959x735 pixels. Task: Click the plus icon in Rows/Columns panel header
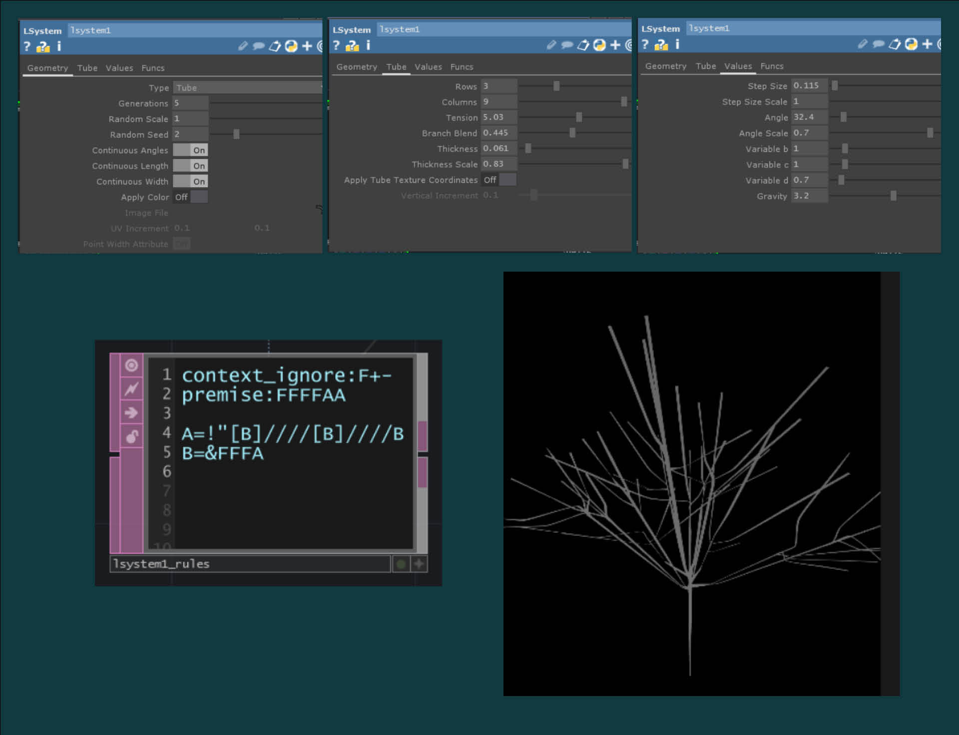click(x=615, y=45)
